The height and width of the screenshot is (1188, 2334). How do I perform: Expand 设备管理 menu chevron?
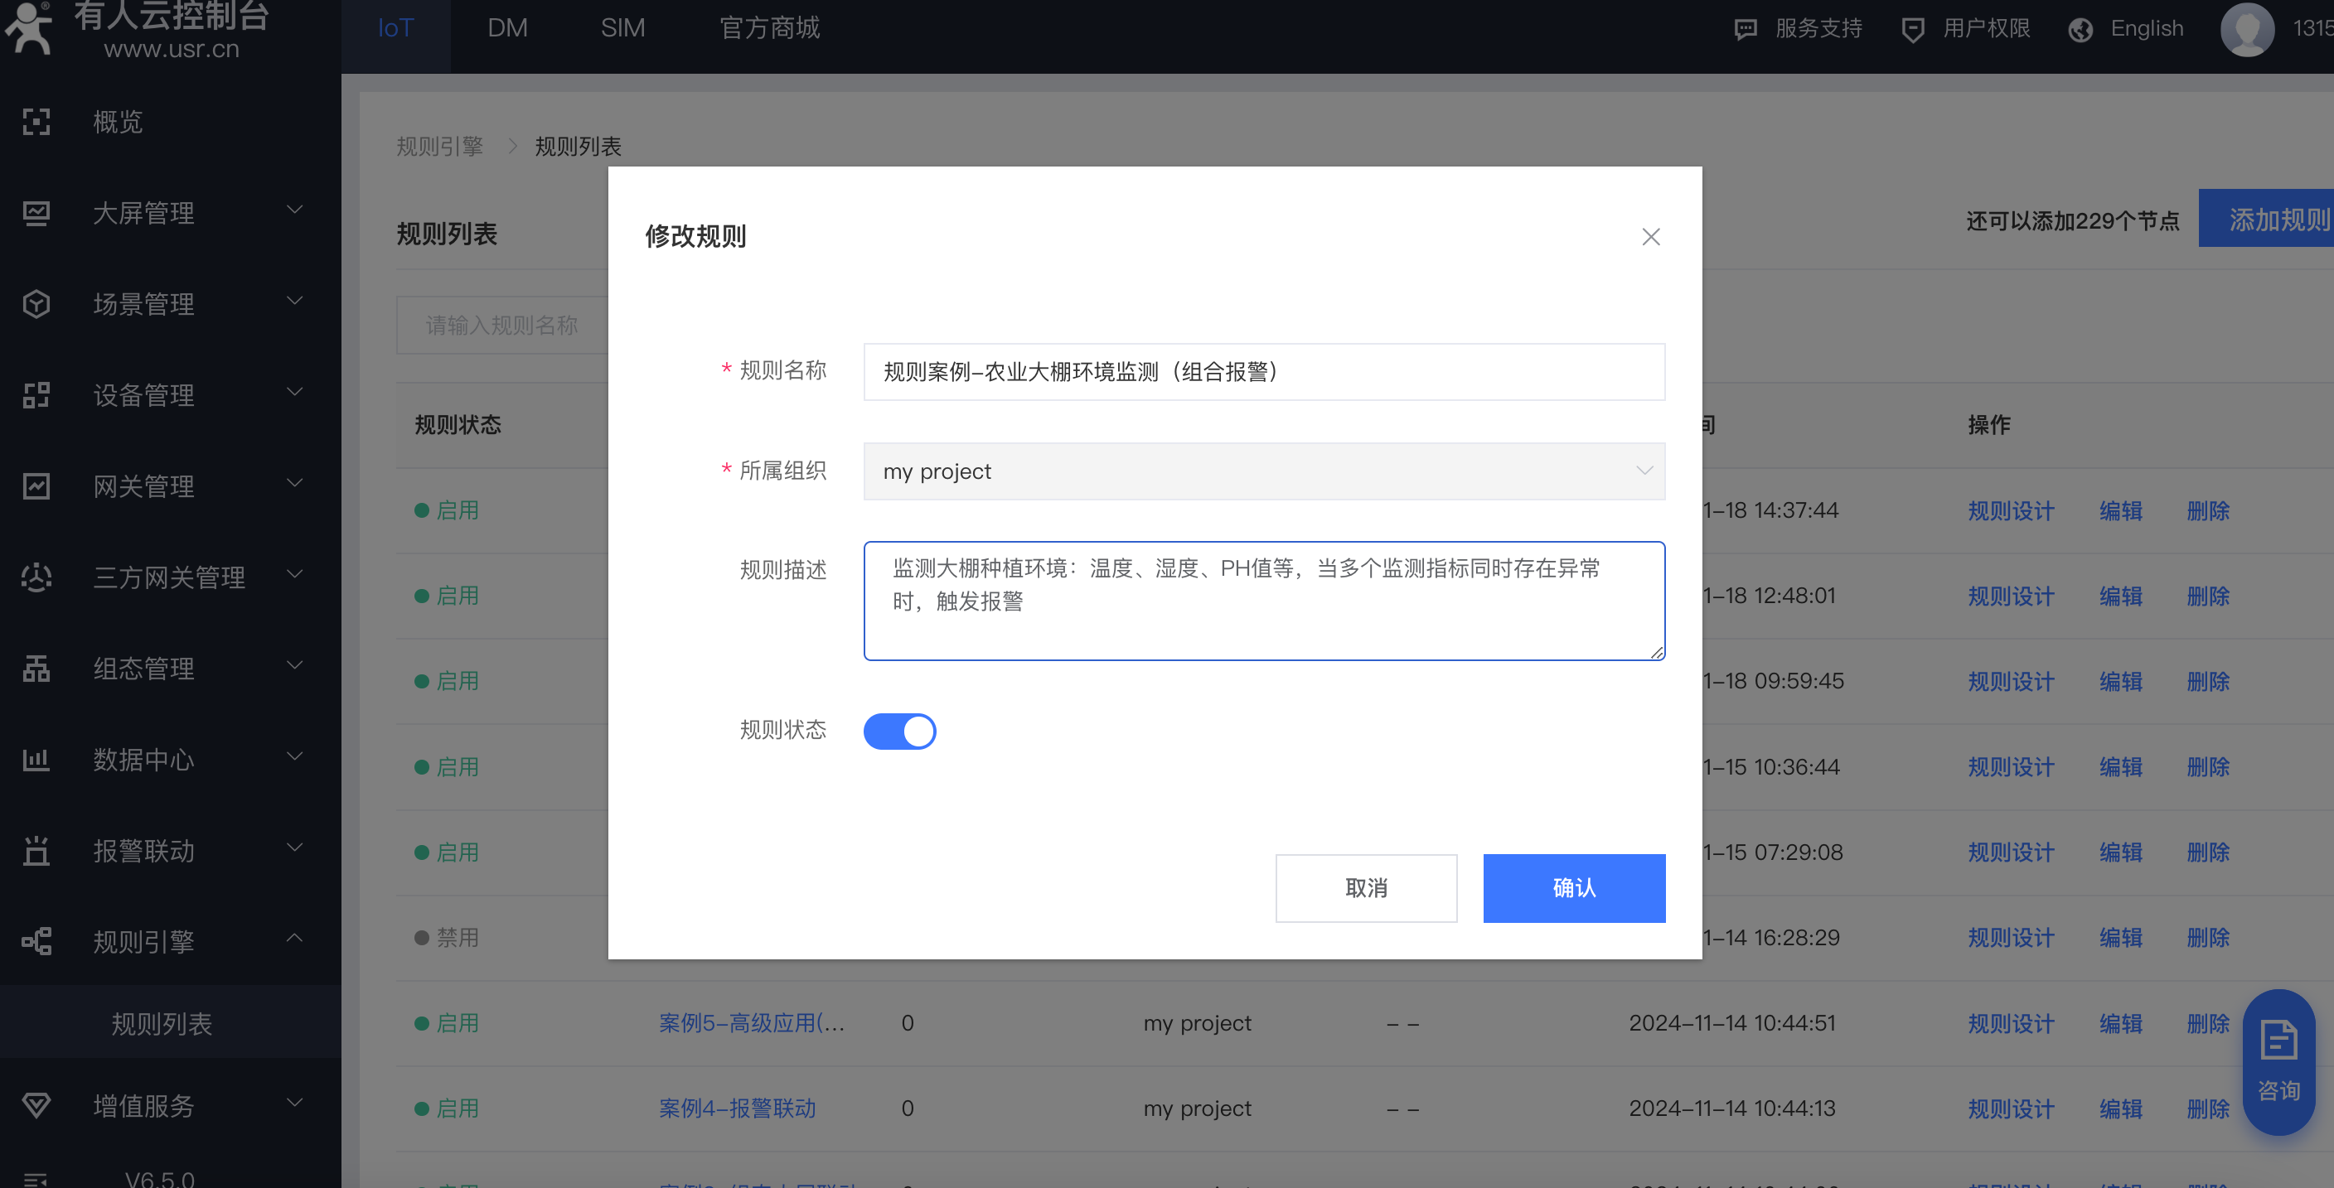294,392
